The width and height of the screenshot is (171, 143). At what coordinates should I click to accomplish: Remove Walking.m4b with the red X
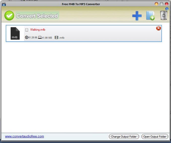coord(158,28)
